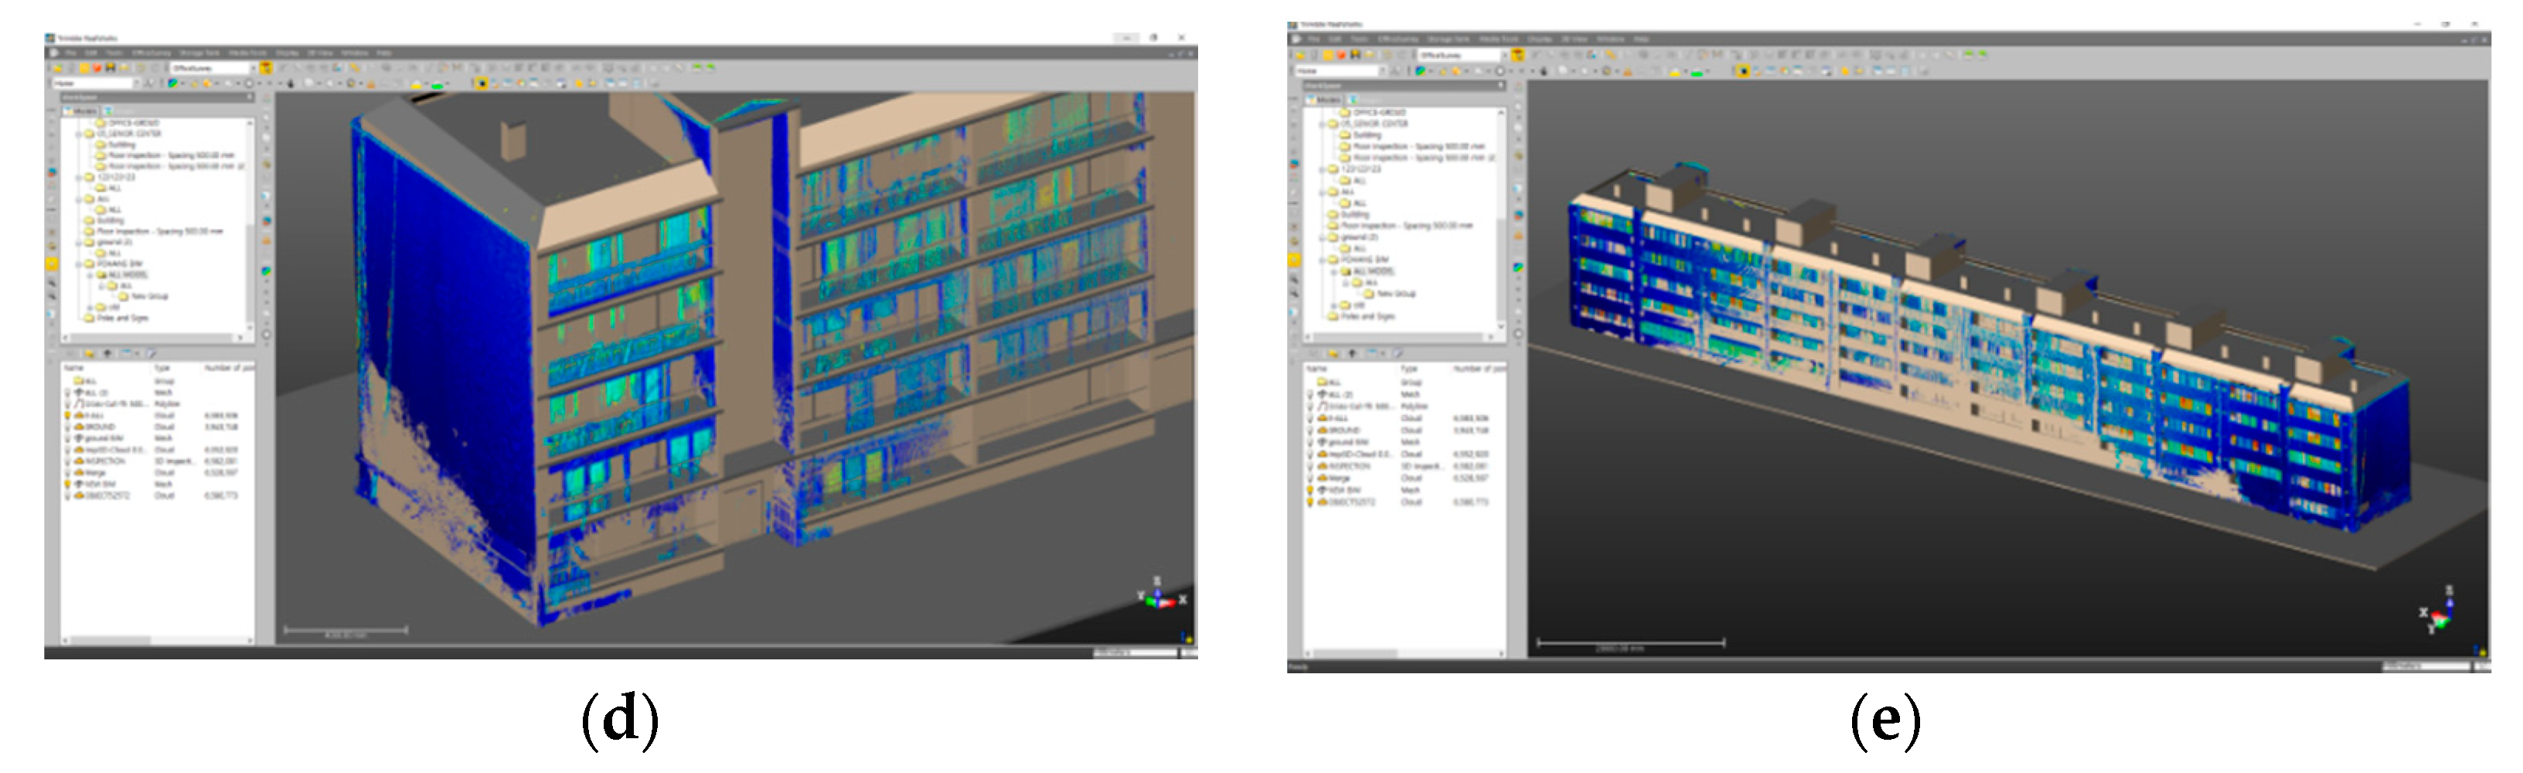
Task: Click the blue-green shield rendering icon in left window toolbar
Action: click(173, 84)
